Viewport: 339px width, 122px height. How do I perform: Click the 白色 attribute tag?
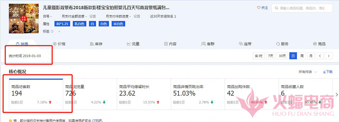104,24
